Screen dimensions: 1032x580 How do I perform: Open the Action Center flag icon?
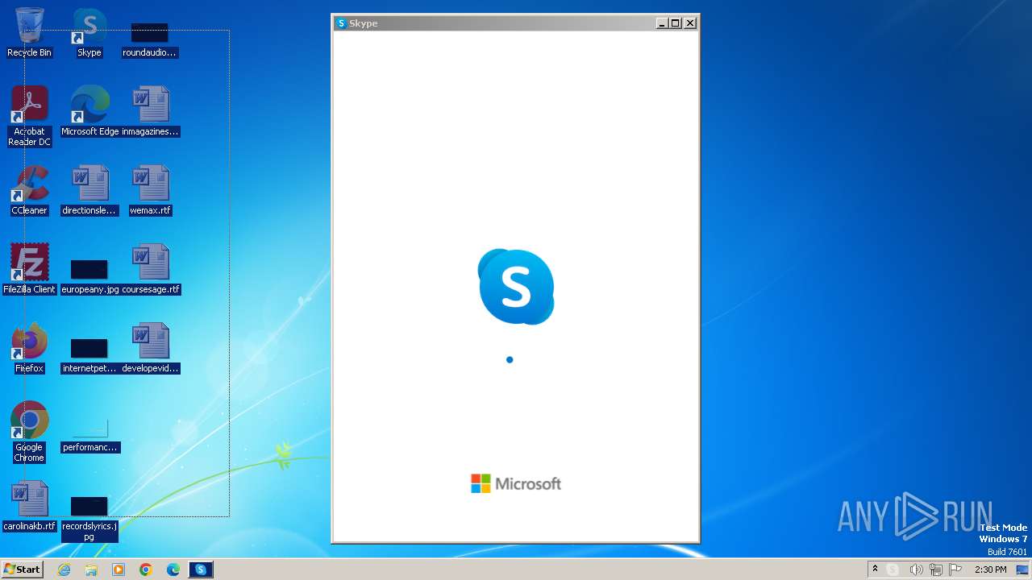pos(955,570)
